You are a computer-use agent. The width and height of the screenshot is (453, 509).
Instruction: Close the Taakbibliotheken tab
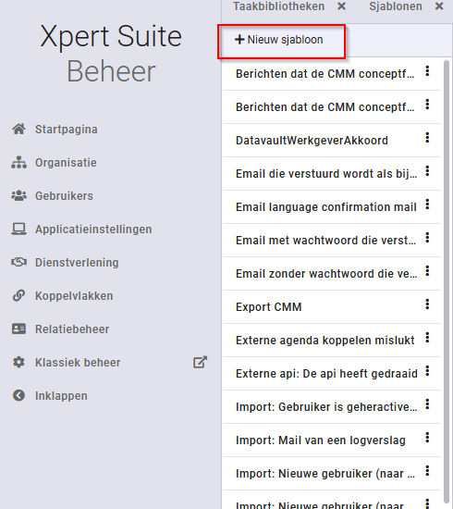341,6
